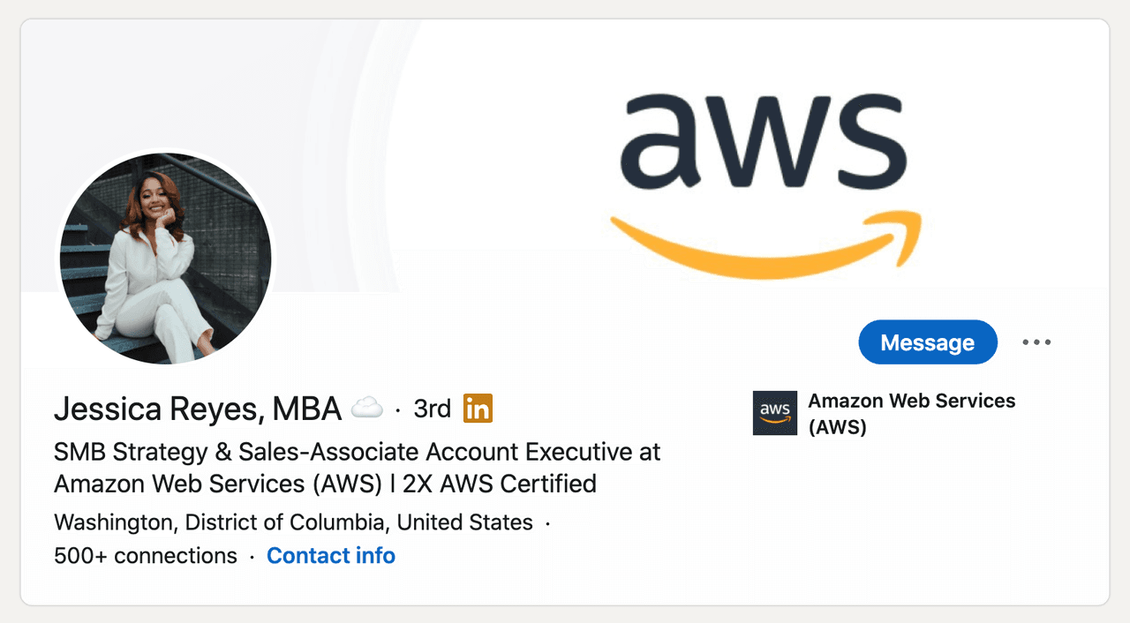Viewport: 1130px width, 623px height.
Task: View the 500+ connections count
Action: point(146,556)
